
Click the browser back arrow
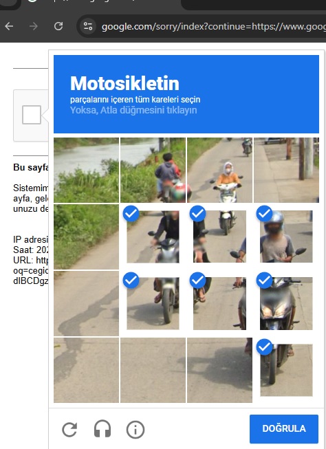pos(9,26)
